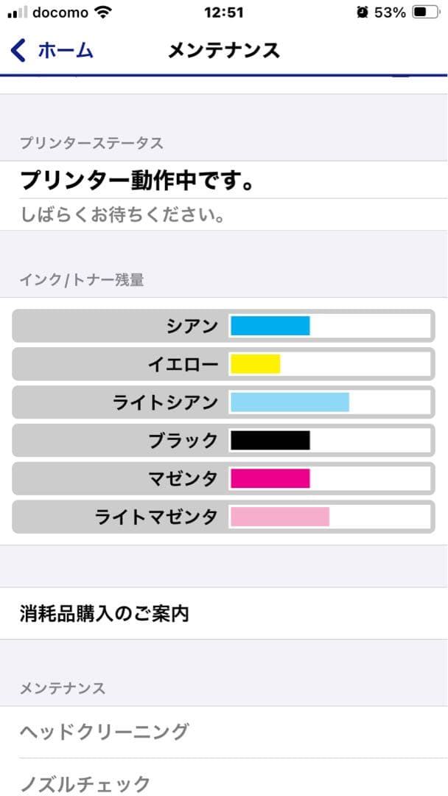The height and width of the screenshot is (796, 448).
Task: Open 消耗品購入のご案内 link
Action: pyautogui.click(x=105, y=613)
